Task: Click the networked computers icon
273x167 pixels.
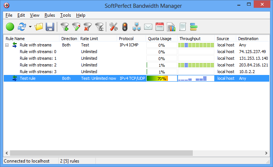Action: click(x=137, y=27)
